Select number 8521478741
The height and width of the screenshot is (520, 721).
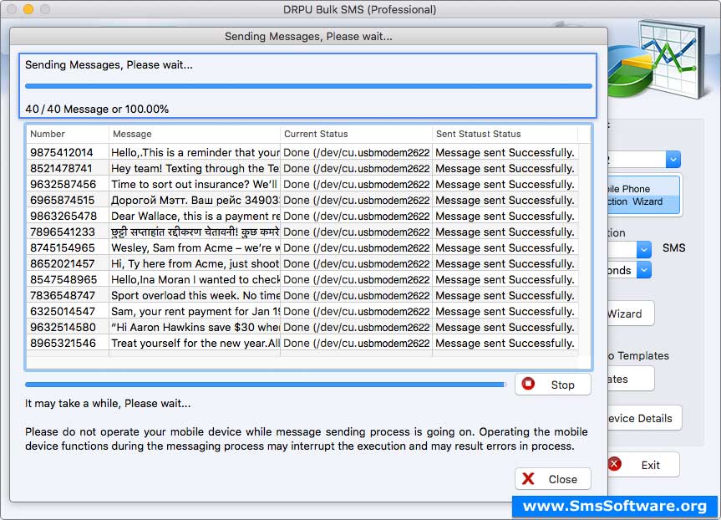click(62, 168)
